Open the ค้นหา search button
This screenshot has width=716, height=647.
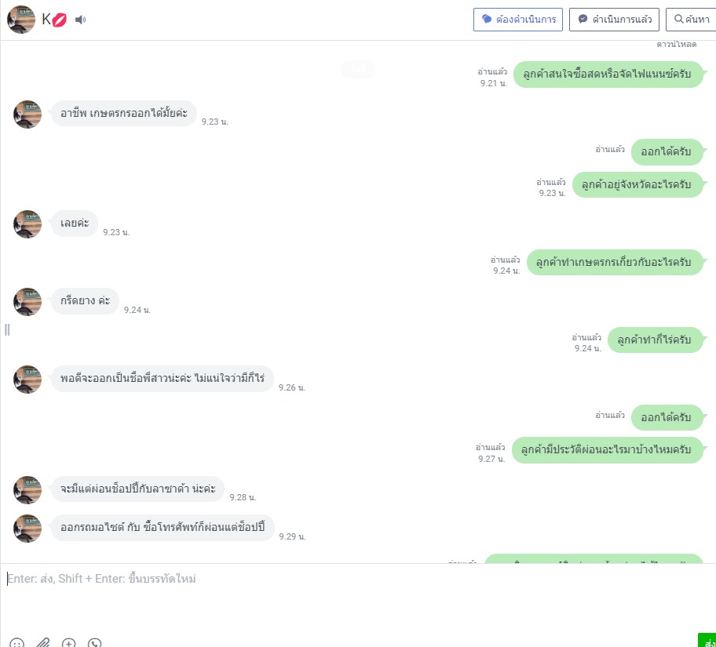pos(691,20)
